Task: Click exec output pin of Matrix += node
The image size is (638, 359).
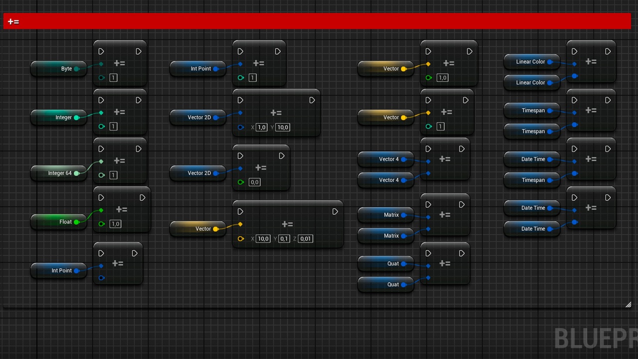Action: [462, 205]
